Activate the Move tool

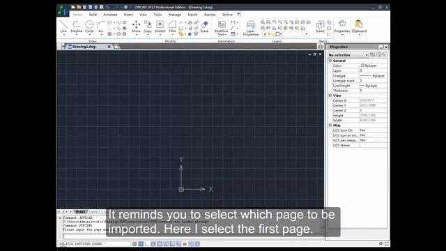tap(136, 26)
